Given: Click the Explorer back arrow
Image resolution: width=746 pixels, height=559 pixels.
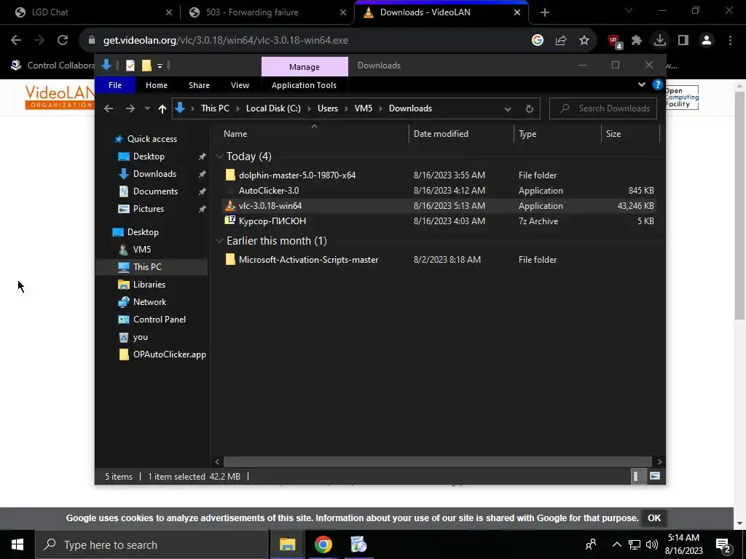Looking at the screenshot, I should 109,108.
